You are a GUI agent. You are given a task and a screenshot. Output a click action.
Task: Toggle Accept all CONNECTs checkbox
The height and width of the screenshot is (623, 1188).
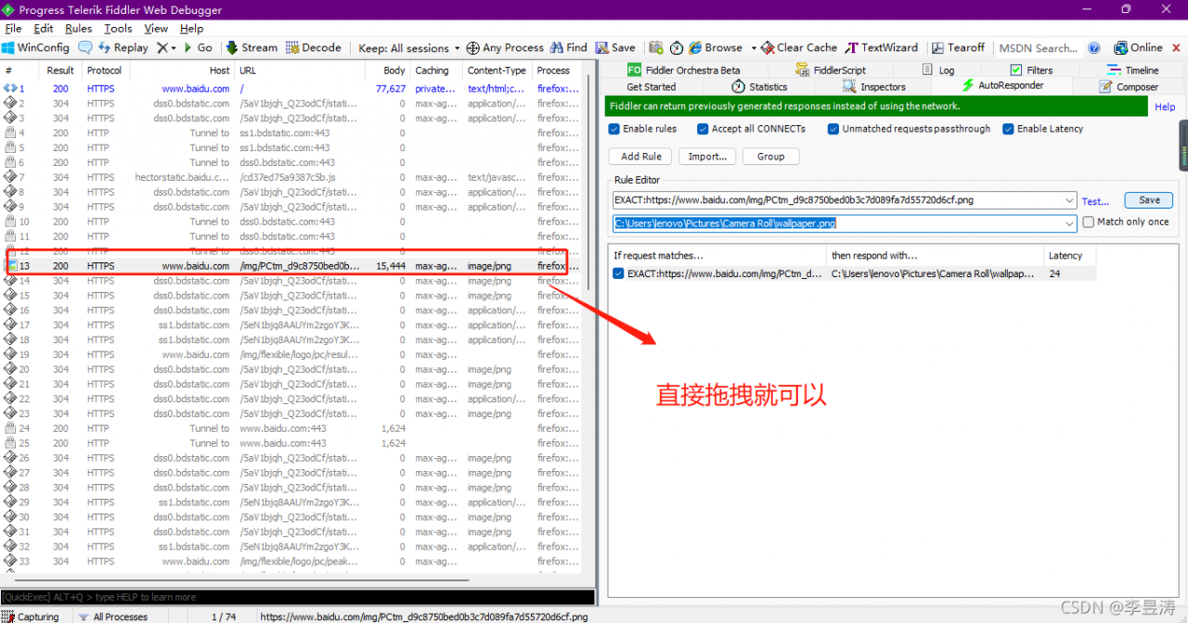point(703,129)
